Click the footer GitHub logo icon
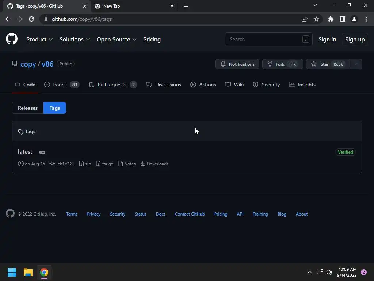Image resolution: width=374 pixels, height=281 pixels. (x=10, y=214)
